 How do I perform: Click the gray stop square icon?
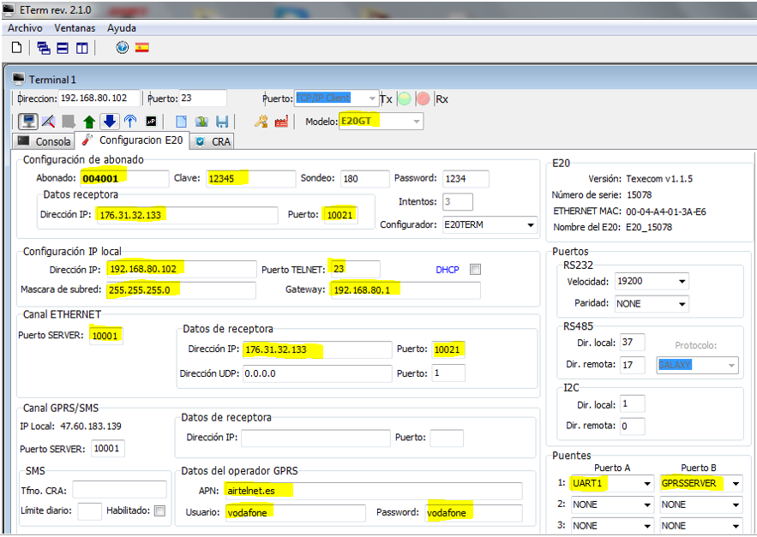[x=69, y=121]
